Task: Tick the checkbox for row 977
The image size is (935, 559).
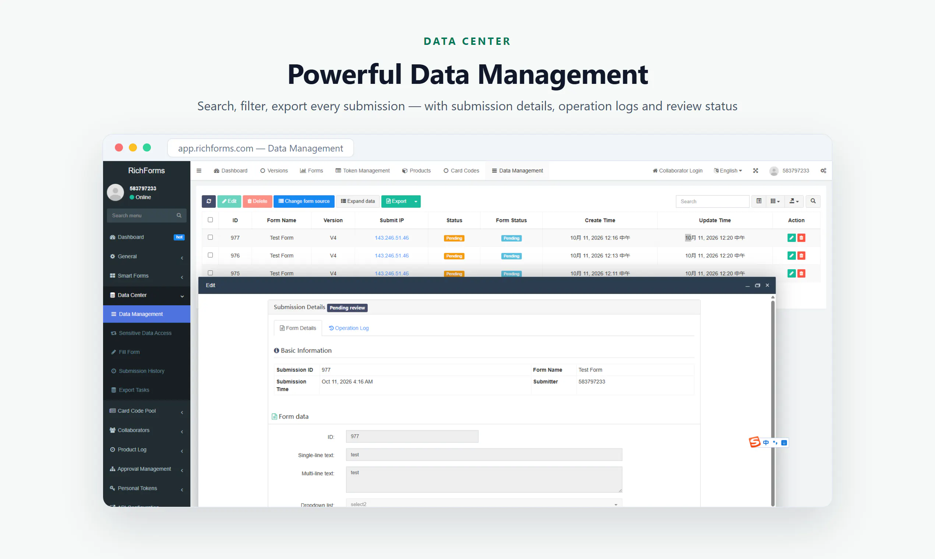Action: tap(211, 237)
